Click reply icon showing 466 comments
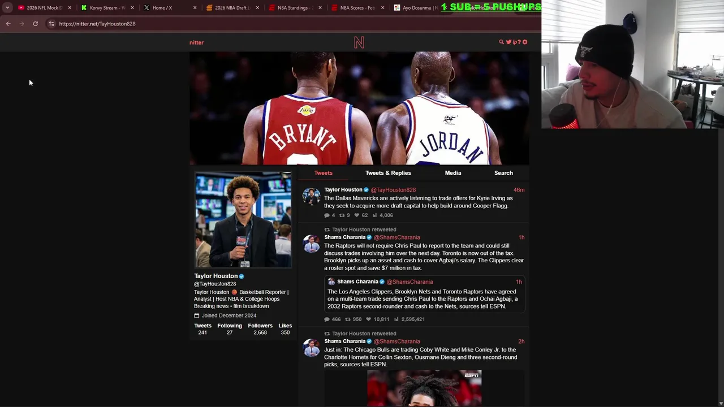 tap(327, 319)
